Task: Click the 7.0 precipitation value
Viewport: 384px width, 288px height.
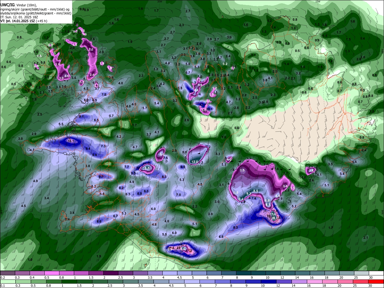Action: (178, 195)
